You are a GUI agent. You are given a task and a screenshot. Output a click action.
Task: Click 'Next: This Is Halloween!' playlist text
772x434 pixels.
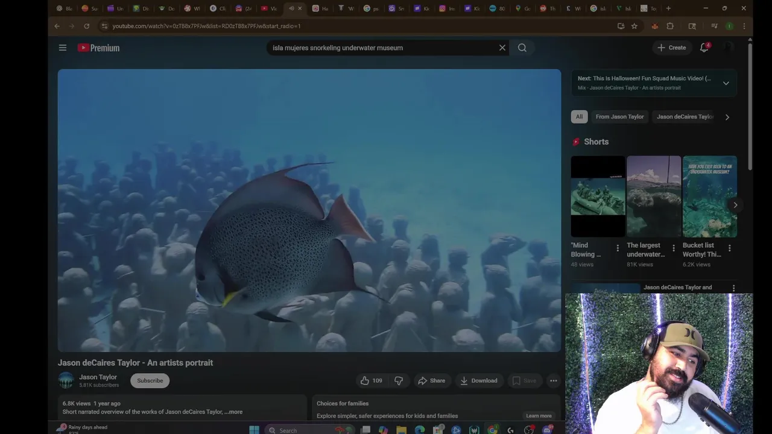(644, 78)
